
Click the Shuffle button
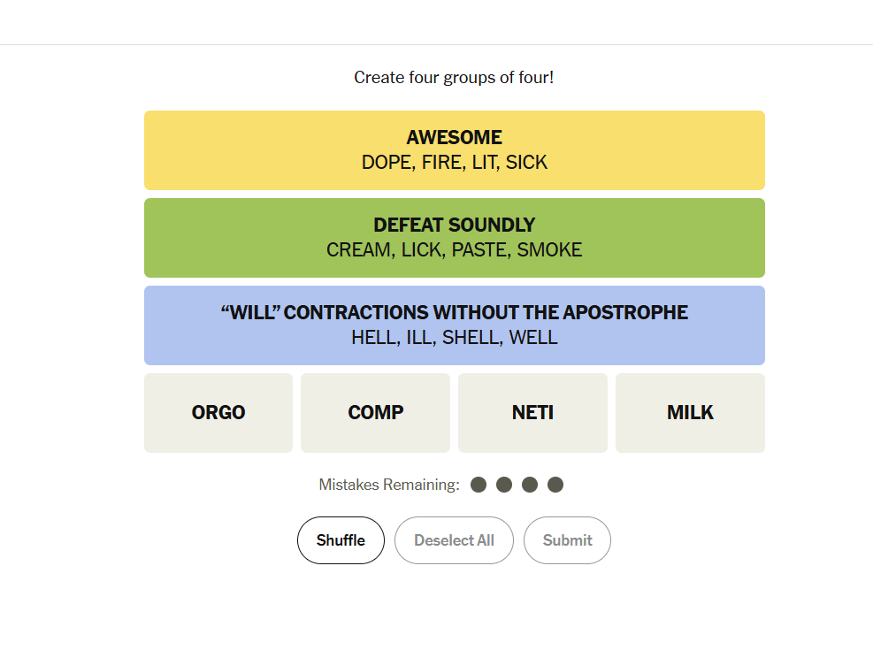coord(341,540)
